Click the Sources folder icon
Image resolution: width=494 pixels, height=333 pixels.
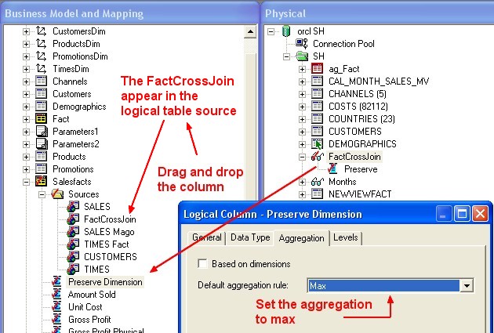pos(57,194)
